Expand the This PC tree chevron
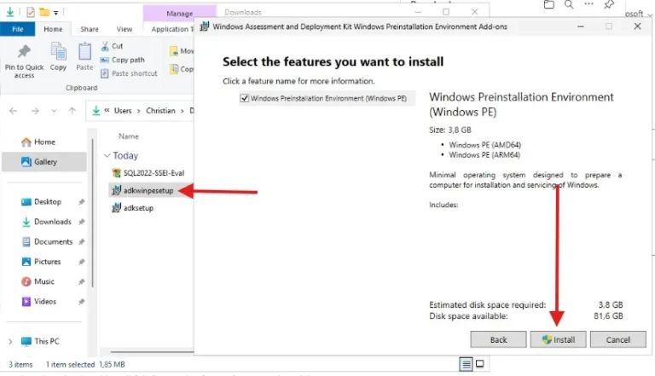 point(10,341)
